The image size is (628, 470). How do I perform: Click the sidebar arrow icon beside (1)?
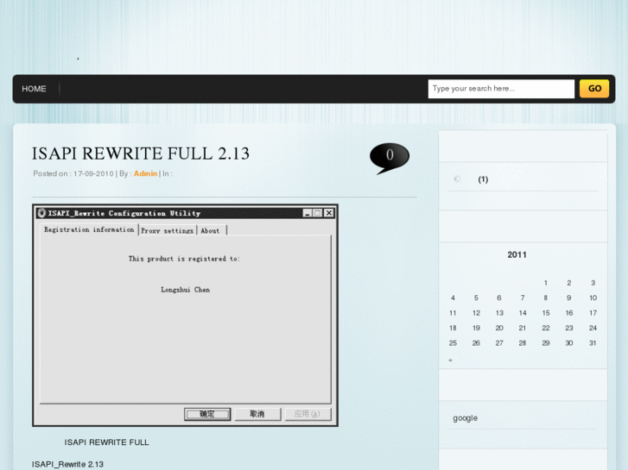point(457,179)
